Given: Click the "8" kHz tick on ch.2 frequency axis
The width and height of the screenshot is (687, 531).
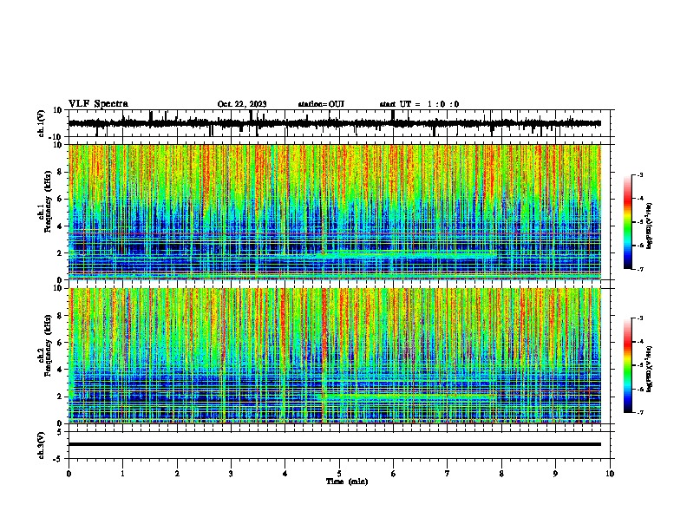Looking at the screenshot, I should click(60, 316).
